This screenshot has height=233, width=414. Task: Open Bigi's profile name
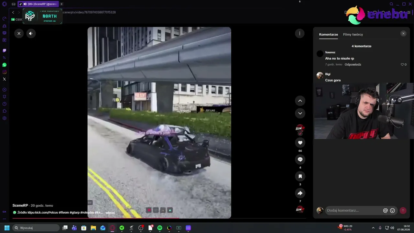point(328,74)
